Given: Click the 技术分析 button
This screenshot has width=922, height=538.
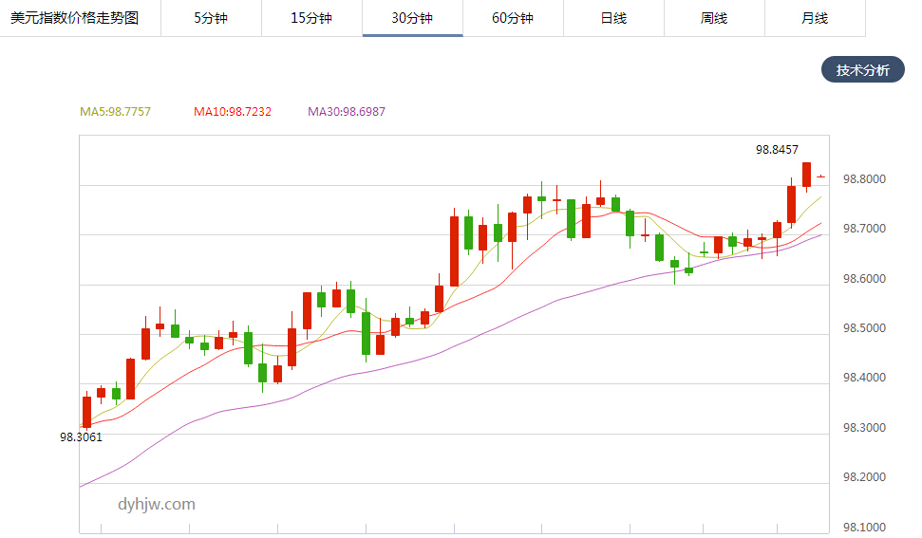Looking at the screenshot, I should click(862, 70).
